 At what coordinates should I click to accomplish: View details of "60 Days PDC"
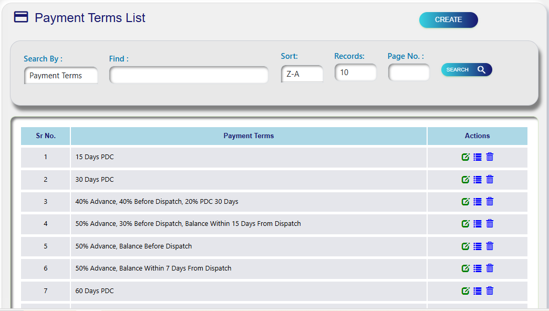click(477, 291)
